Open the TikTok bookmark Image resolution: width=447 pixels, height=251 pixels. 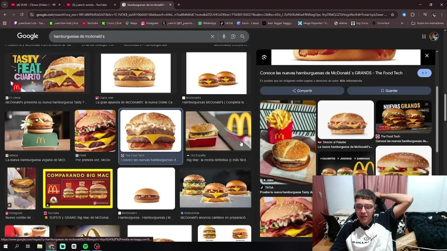tap(226, 23)
